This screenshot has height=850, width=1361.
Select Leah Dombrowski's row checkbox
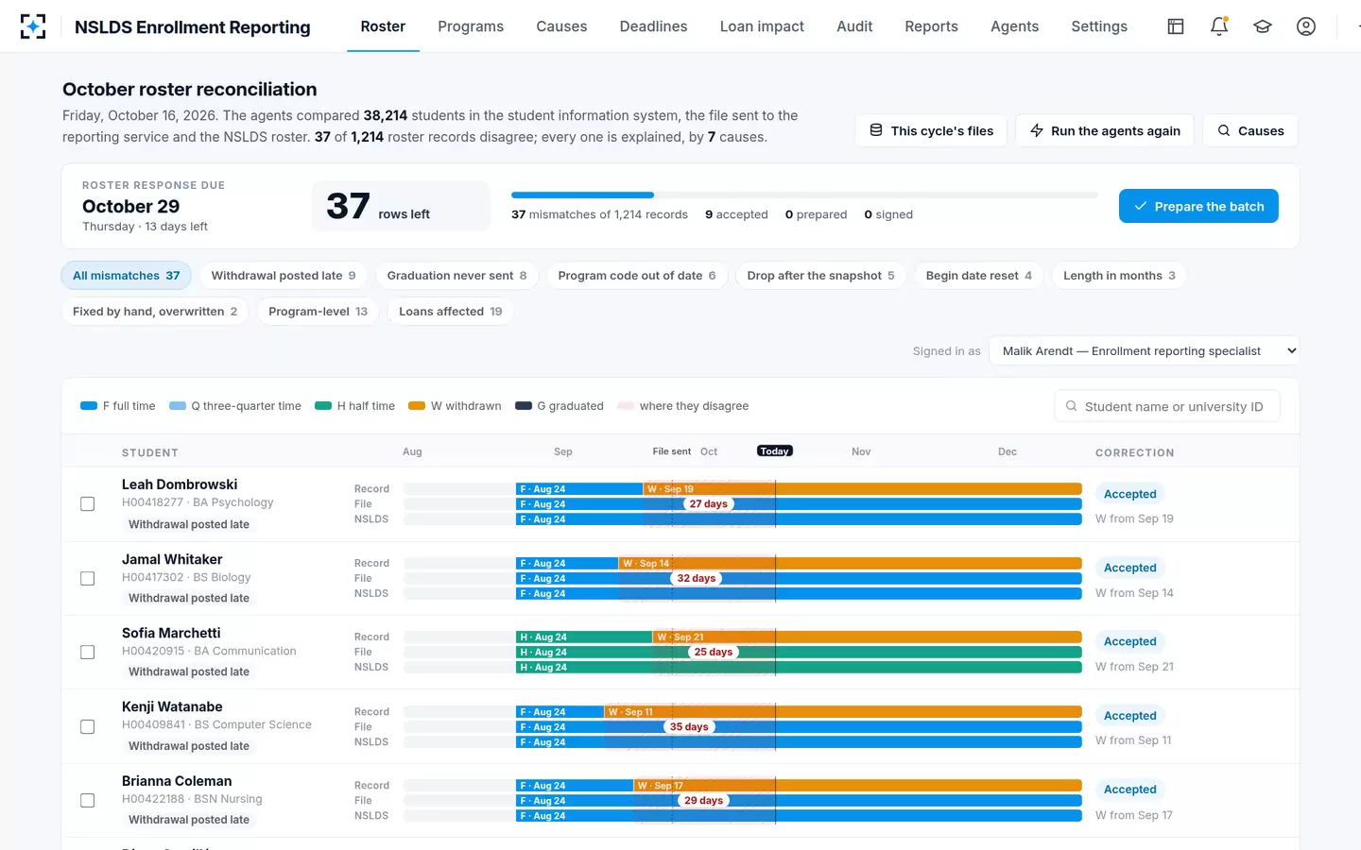pyautogui.click(x=88, y=504)
